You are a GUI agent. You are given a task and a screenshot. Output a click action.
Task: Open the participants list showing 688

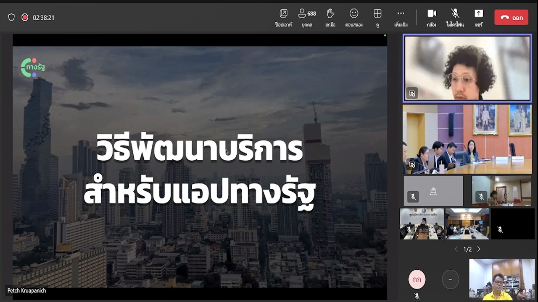(307, 18)
